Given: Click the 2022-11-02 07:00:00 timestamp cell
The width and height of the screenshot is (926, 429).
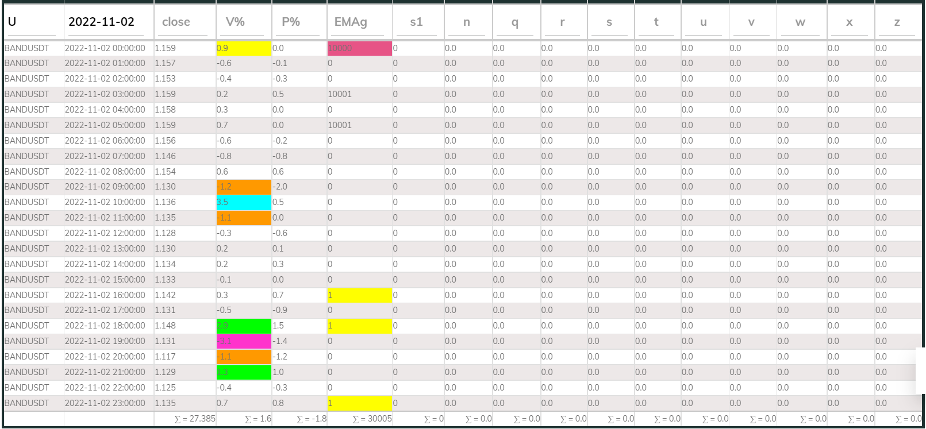Looking at the screenshot, I should pyautogui.click(x=109, y=156).
